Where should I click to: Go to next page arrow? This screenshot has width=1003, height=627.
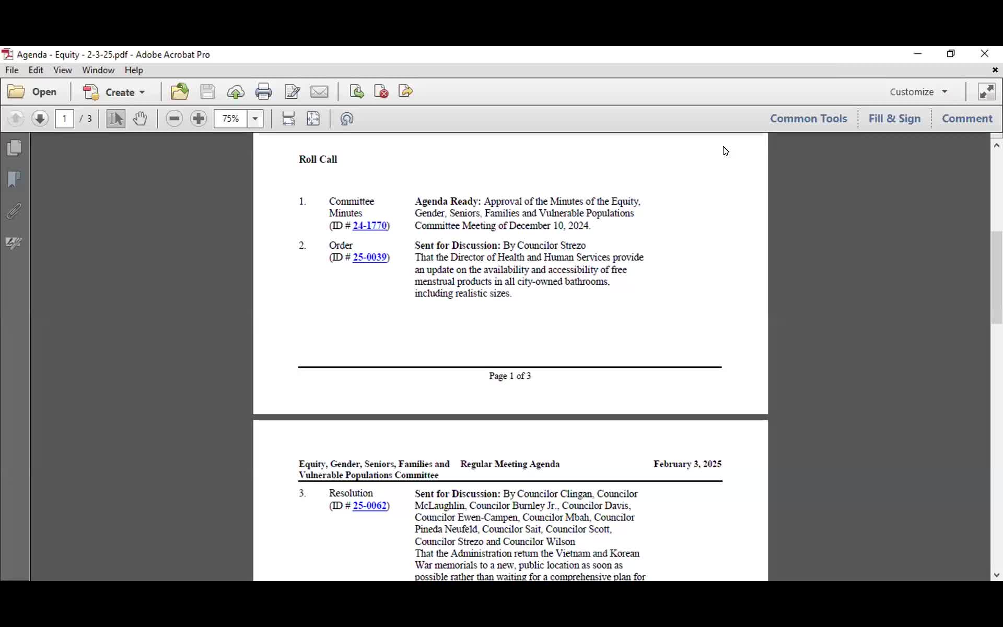click(x=40, y=119)
